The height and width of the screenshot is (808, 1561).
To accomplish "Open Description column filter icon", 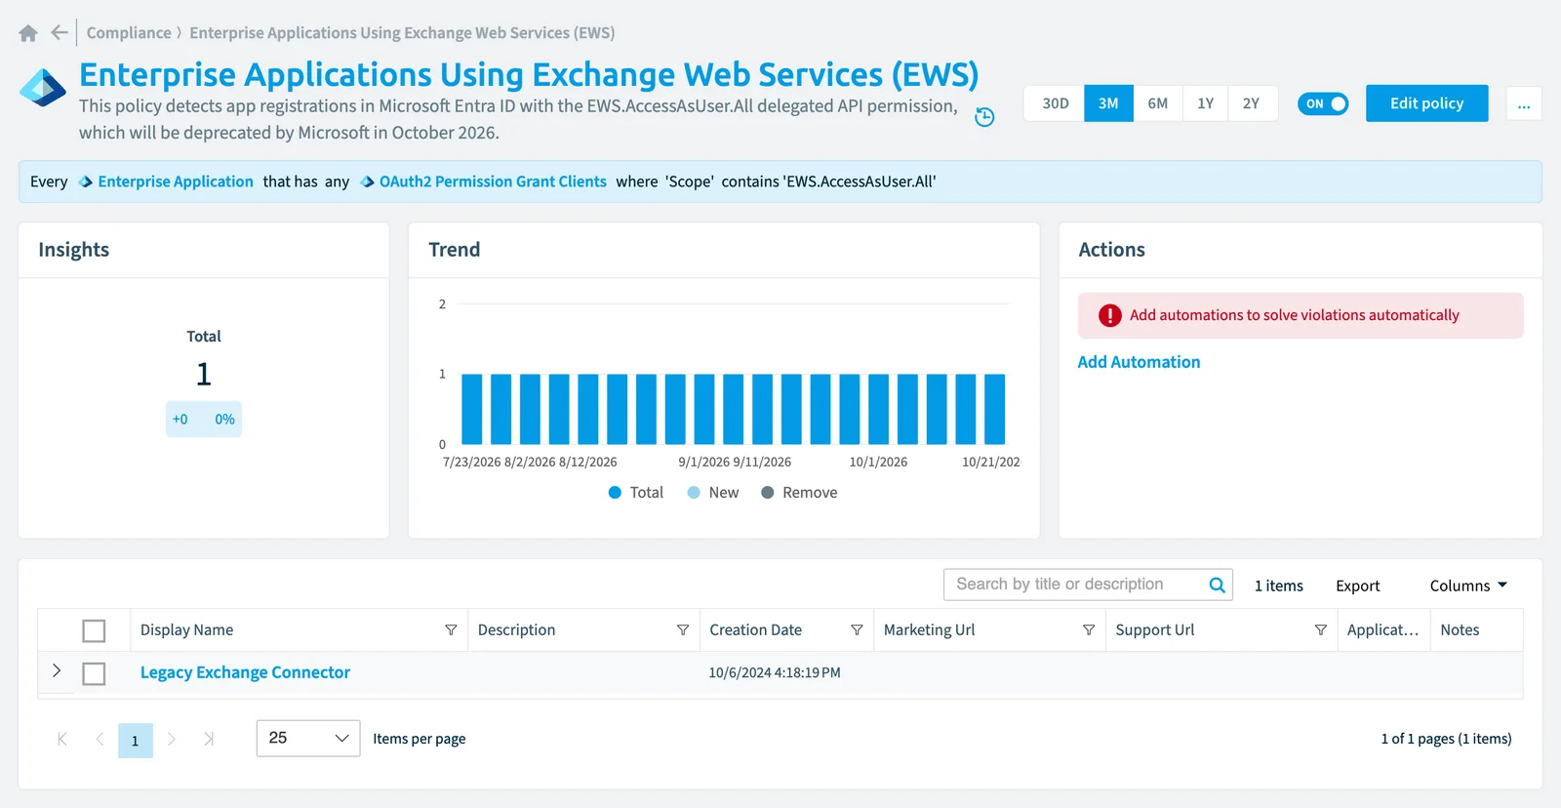I will pos(683,630).
